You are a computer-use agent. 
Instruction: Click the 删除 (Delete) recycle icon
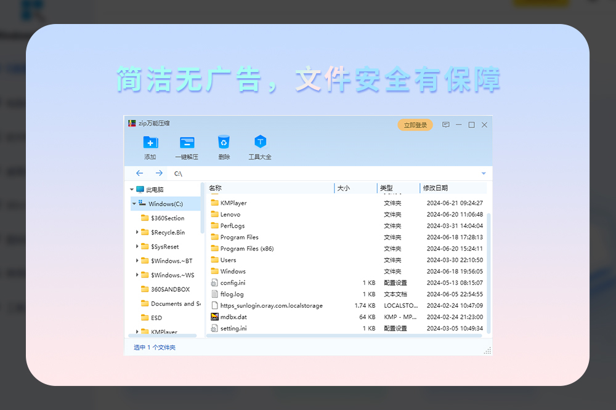pyautogui.click(x=224, y=143)
